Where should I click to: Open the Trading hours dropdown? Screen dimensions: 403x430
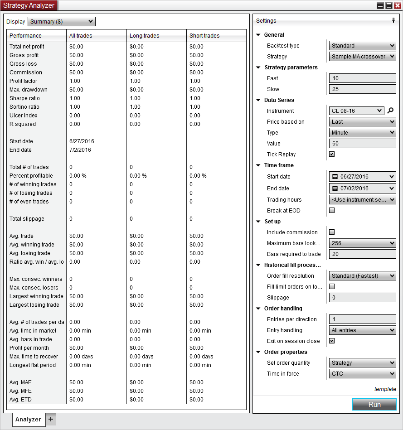tap(362, 200)
